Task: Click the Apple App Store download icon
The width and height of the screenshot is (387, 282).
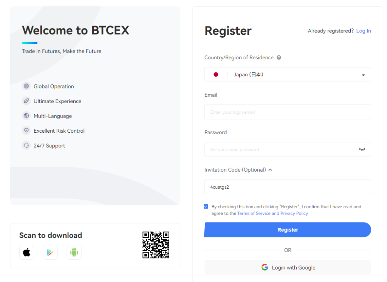Action: [x=27, y=253]
